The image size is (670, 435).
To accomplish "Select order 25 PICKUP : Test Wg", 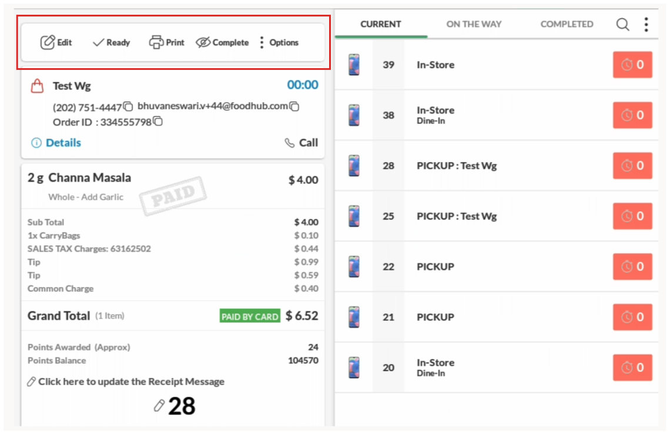I will [496, 216].
